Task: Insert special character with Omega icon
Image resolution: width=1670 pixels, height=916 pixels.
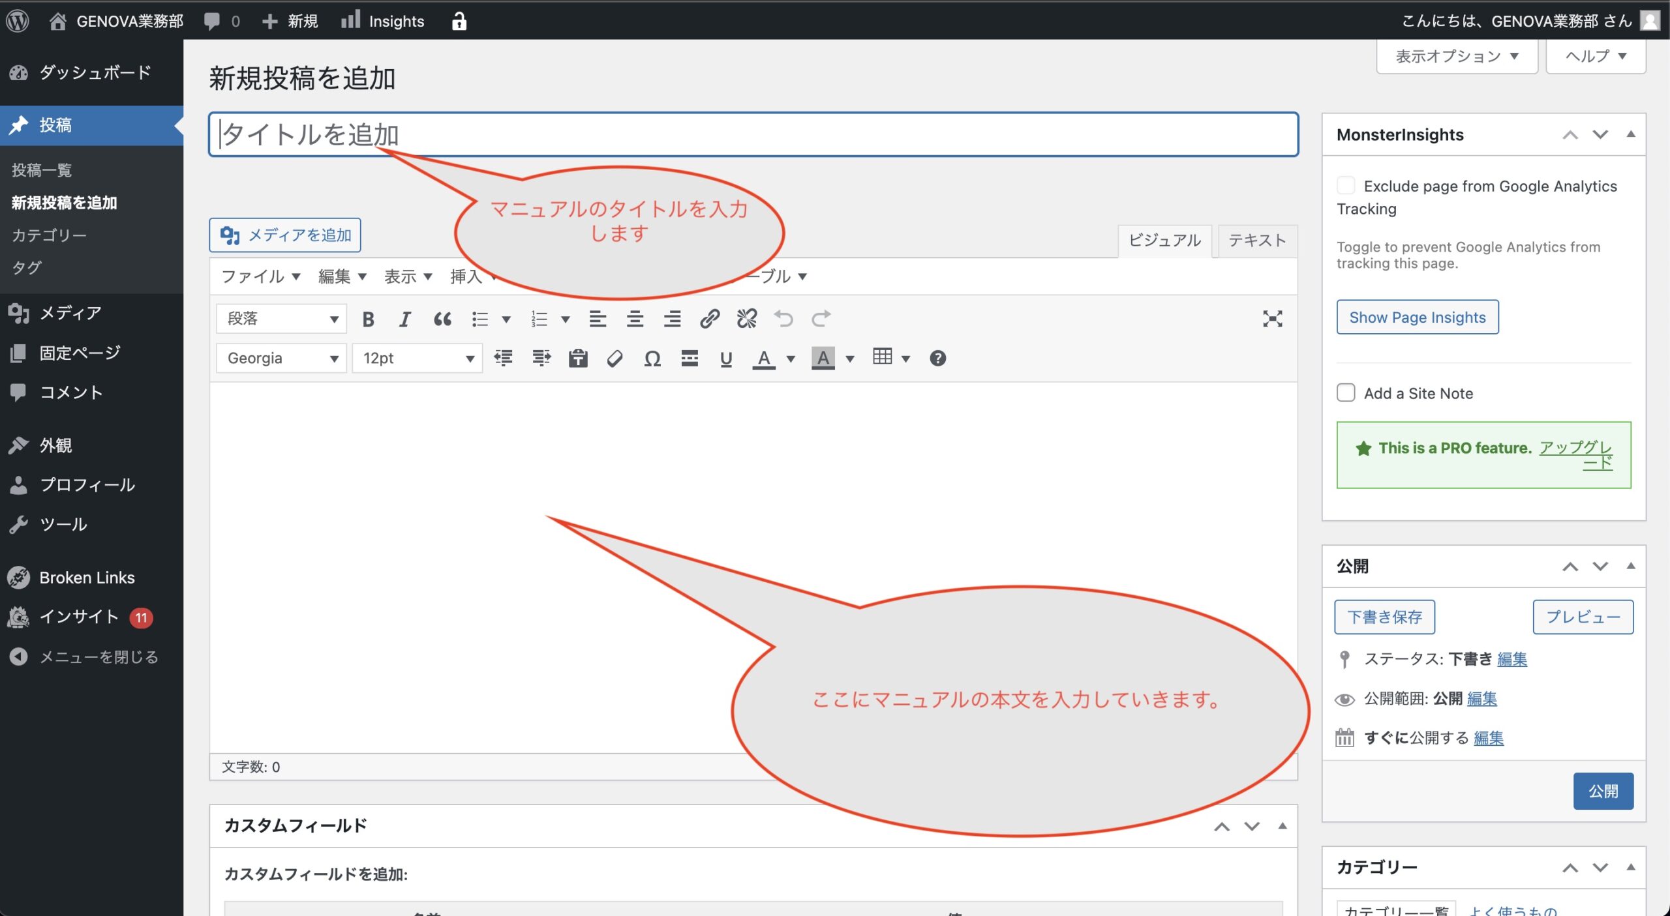Action: (652, 358)
